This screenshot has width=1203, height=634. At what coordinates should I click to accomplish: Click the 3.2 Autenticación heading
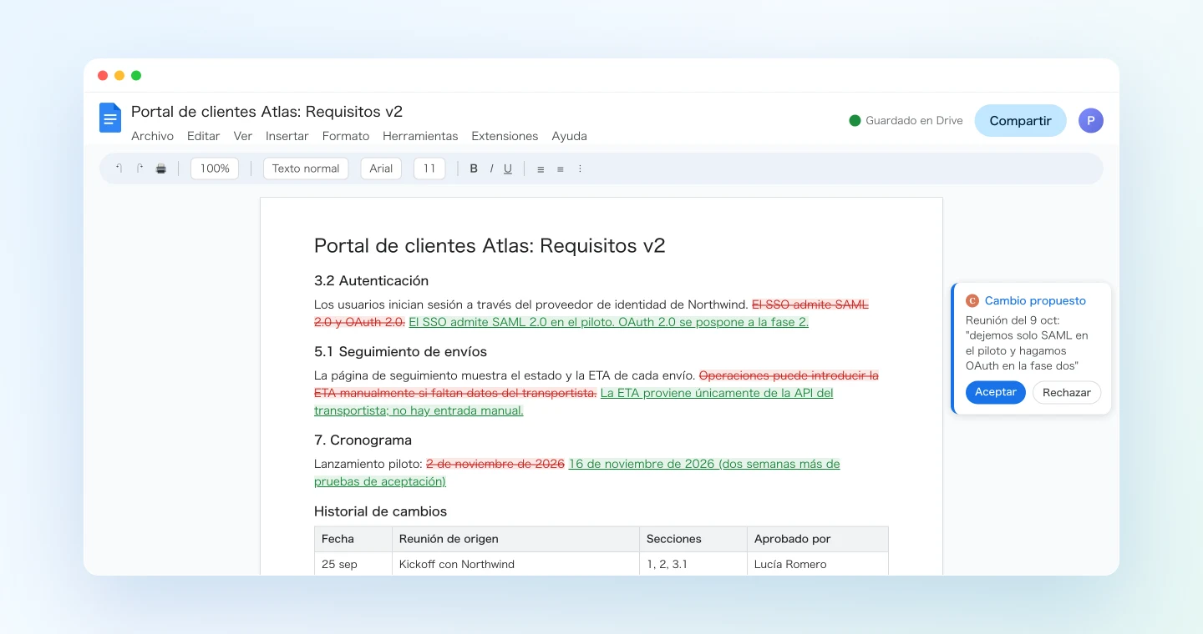[372, 281]
